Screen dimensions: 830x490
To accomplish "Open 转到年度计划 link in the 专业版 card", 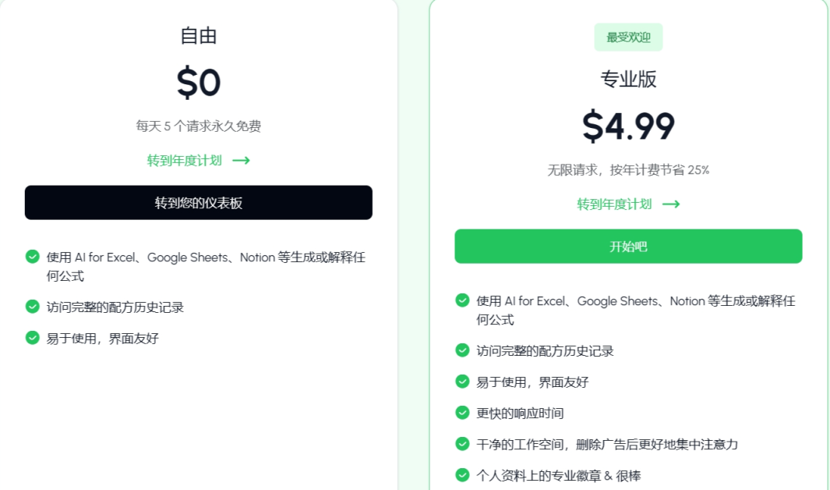I will (614, 204).
